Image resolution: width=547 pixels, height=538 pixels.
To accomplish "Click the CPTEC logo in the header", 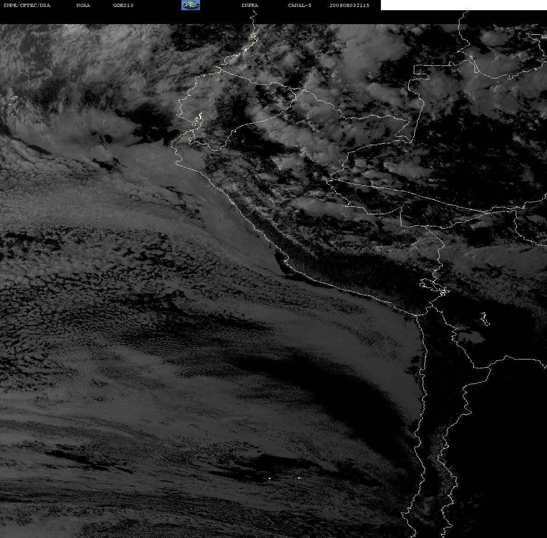I will click(191, 5).
